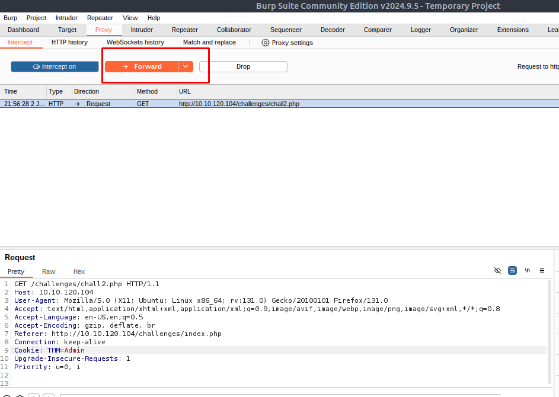The image size is (559, 397).
Task: Open the Sequencer tab
Action: tap(286, 30)
